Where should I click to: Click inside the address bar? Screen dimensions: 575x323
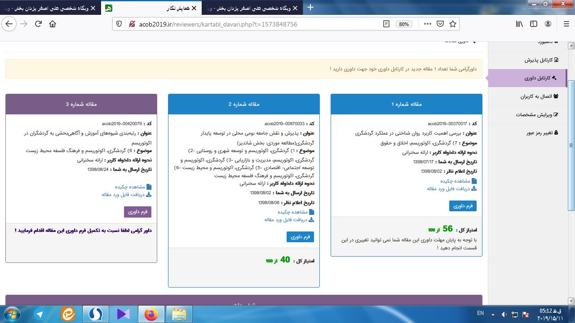[x=247, y=24]
